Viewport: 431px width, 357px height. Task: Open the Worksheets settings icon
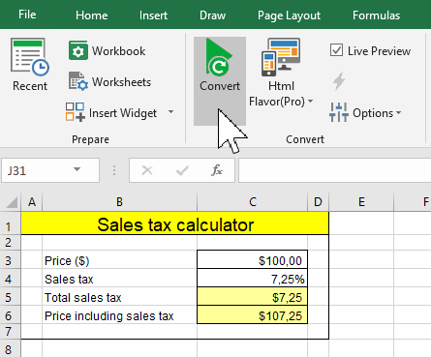point(77,81)
